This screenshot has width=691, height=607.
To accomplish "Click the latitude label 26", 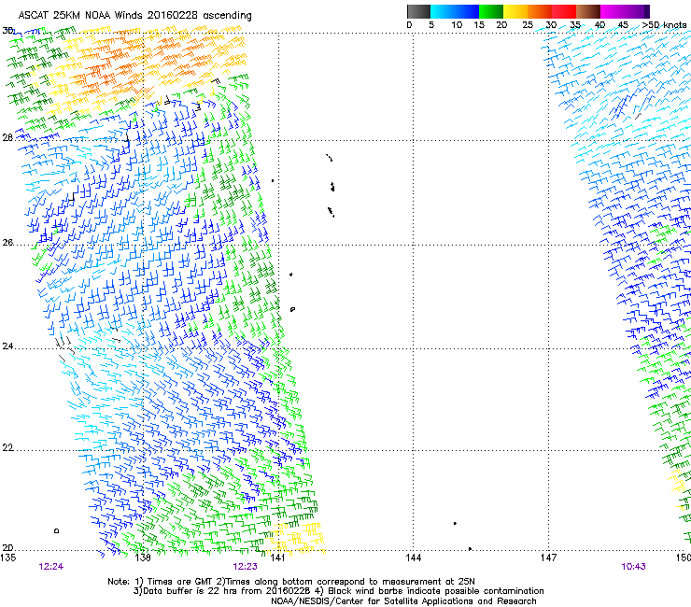I will click(7, 243).
